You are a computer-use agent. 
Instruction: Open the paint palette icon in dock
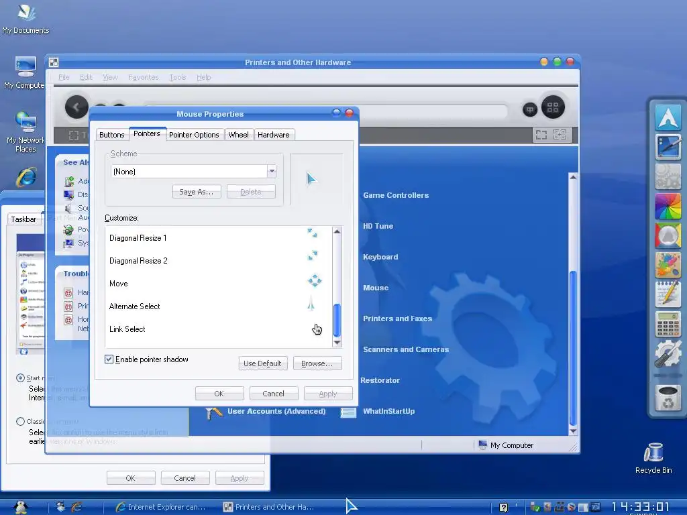point(668,265)
